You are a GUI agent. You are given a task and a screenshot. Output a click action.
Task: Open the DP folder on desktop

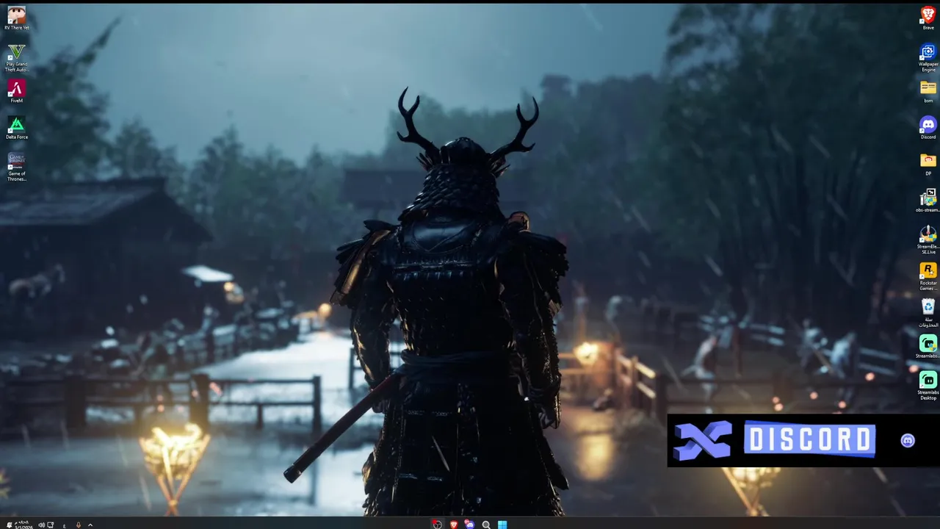928,164
